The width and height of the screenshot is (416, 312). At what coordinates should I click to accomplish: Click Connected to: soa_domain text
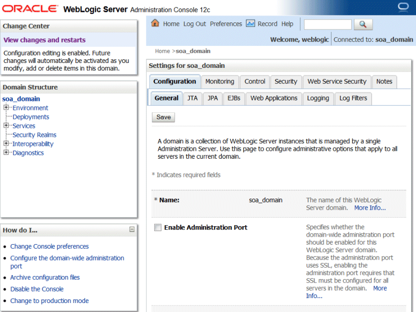pyautogui.click(x=373, y=39)
